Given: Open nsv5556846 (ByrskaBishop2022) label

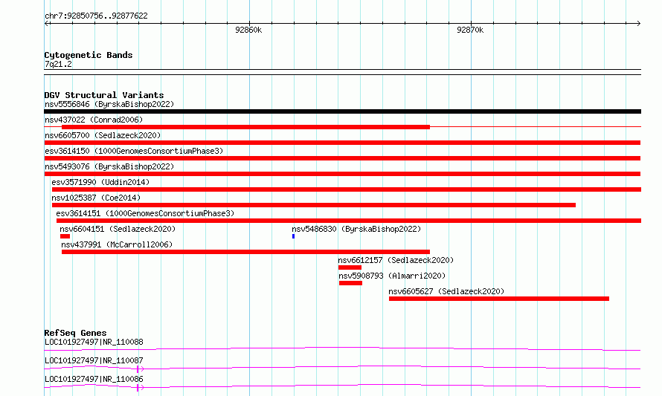Looking at the screenshot, I should tap(109, 104).
